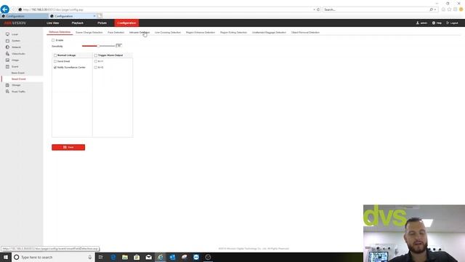This screenshot has width=465, height=262.
Task: Open the Configuration tab
Action: (x=126, y=23)
